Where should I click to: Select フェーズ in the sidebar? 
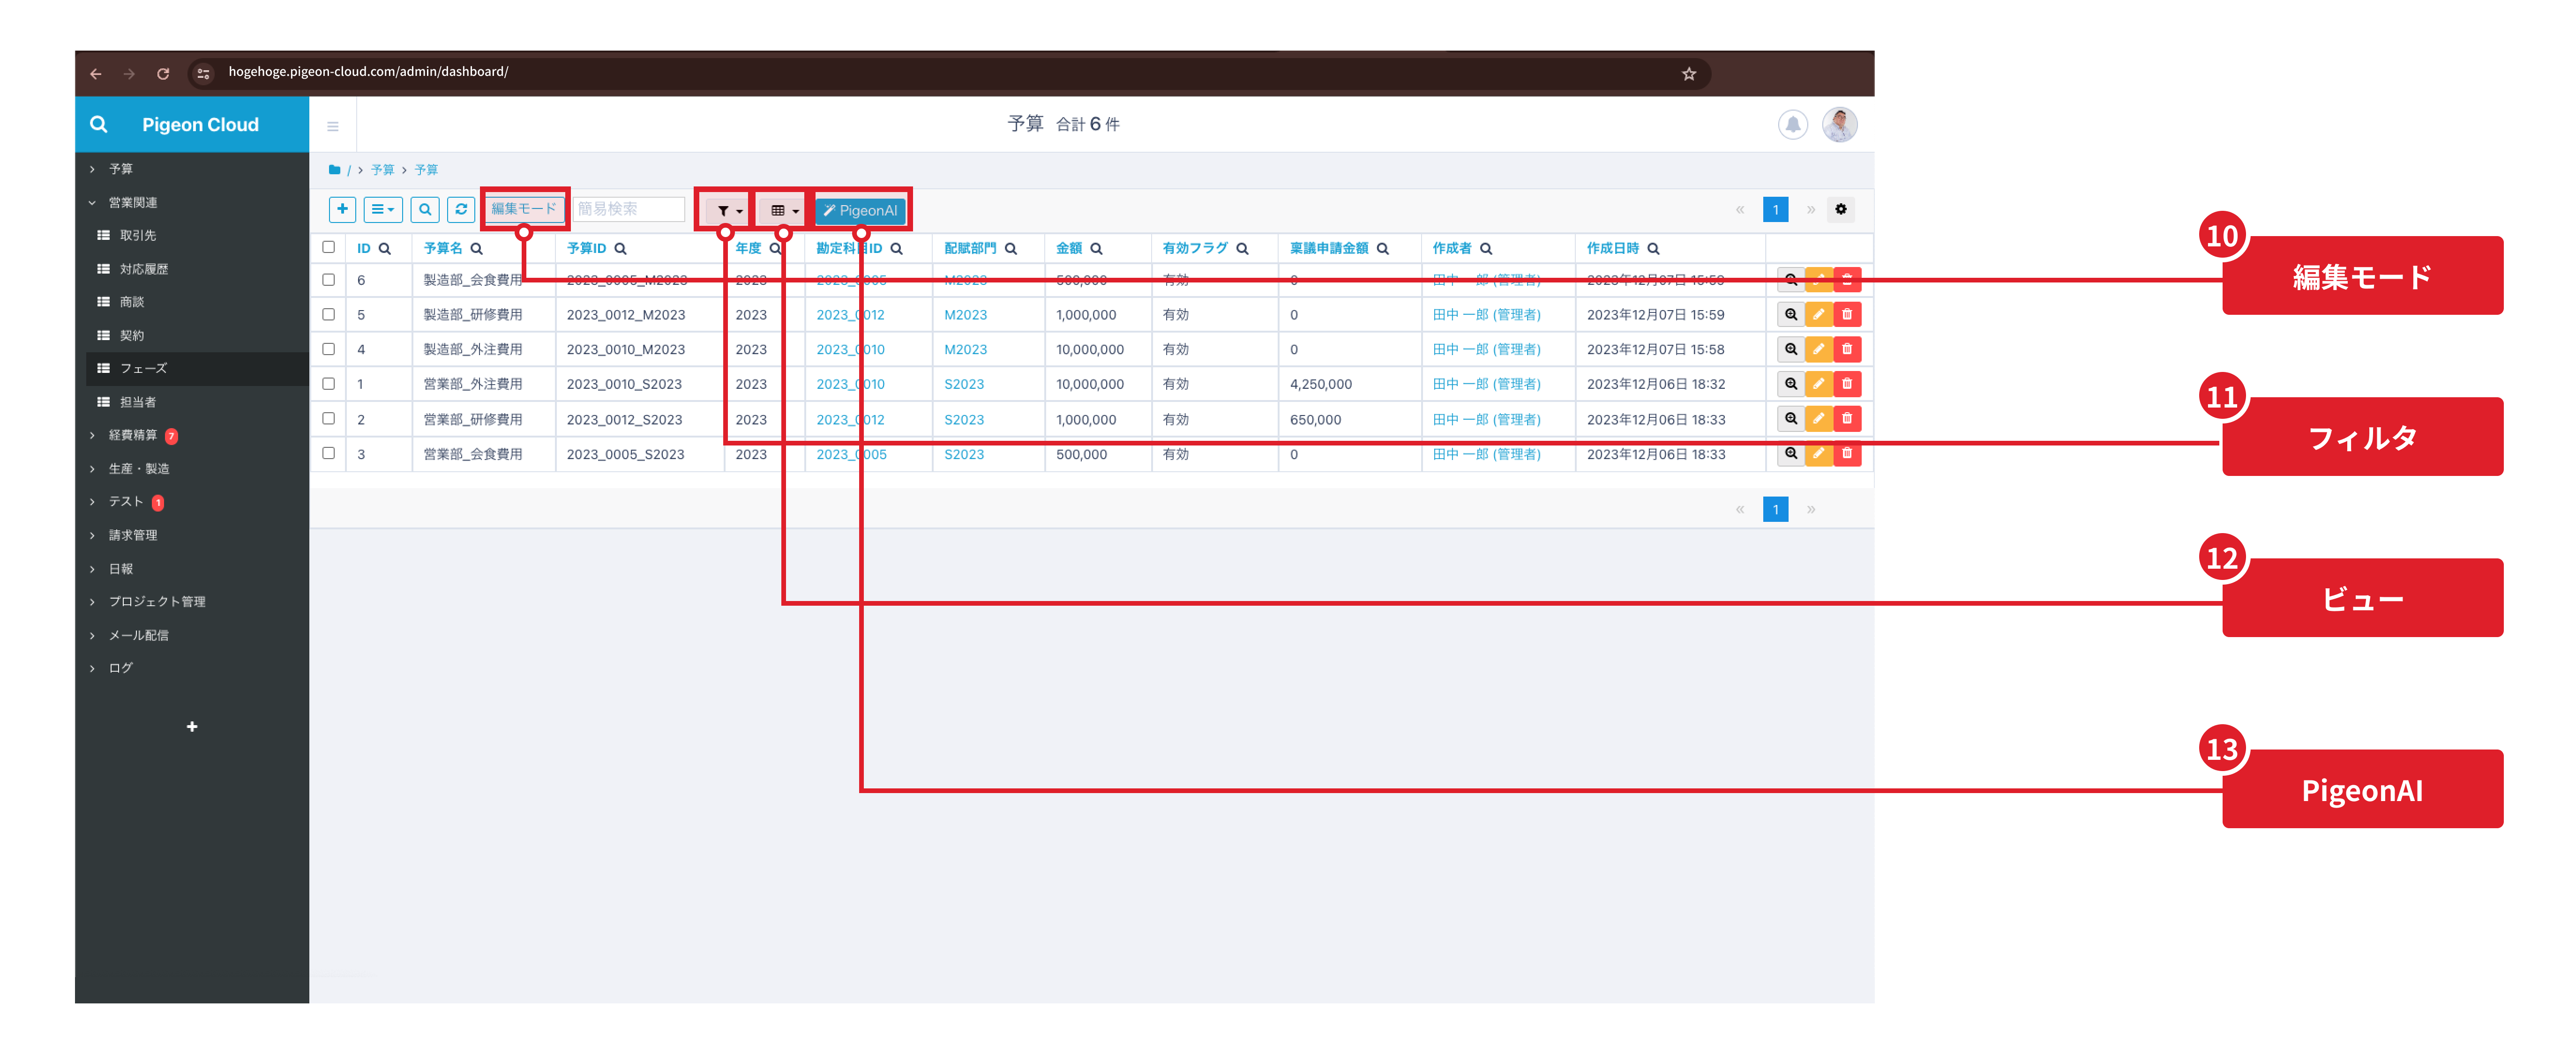(143, 369)
